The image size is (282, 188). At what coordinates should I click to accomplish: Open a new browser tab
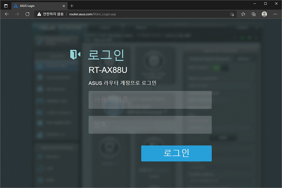72,6
